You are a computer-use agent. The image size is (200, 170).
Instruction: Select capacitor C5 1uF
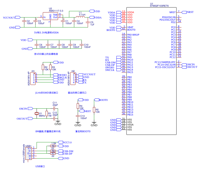[x=88, y=22]
